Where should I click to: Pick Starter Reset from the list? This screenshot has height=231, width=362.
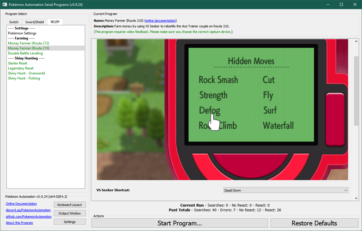tap(17, 63)
